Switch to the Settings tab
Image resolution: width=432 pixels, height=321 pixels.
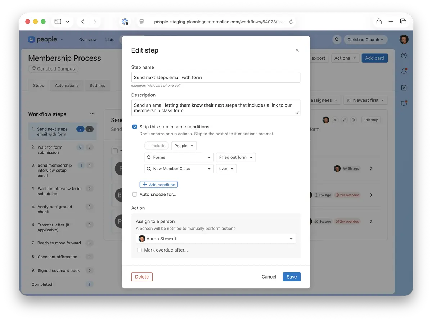[97, 86]
